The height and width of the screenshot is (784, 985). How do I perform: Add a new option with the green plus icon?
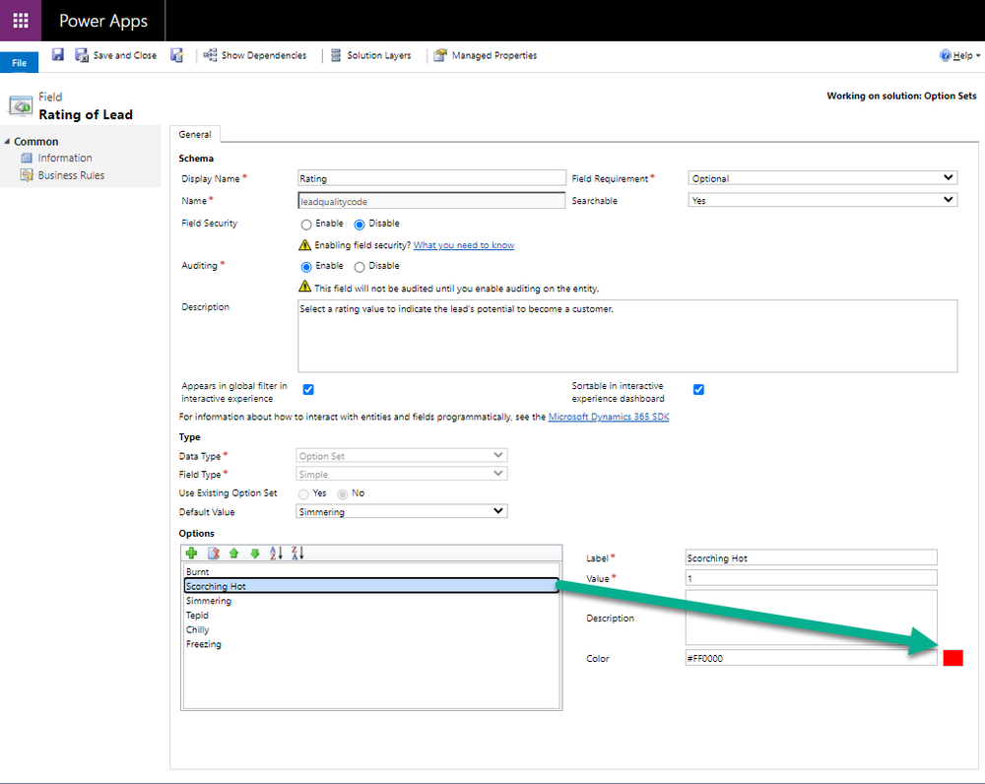[192, 554]
